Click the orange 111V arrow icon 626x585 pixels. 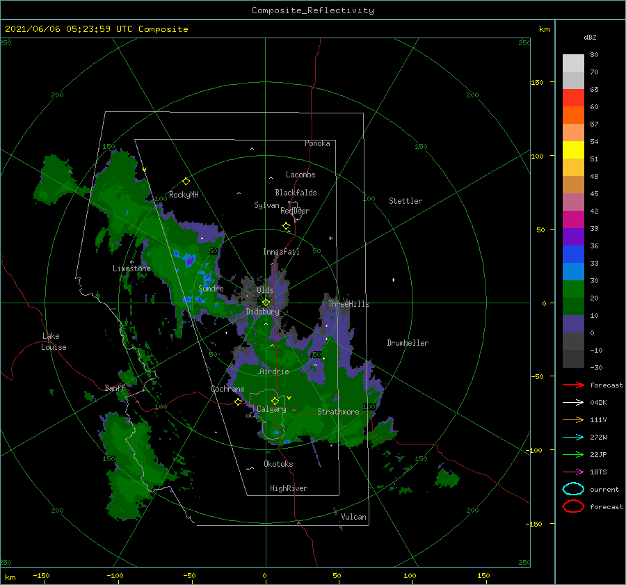point(573,419)
